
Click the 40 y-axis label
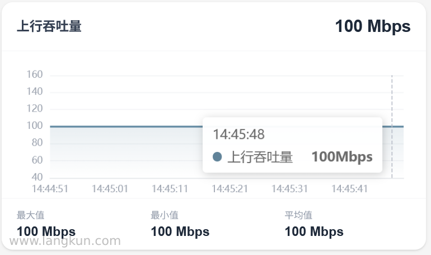coord(37,177)
